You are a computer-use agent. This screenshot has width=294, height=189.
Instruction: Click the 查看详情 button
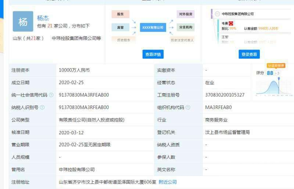(x=153, y=54)
